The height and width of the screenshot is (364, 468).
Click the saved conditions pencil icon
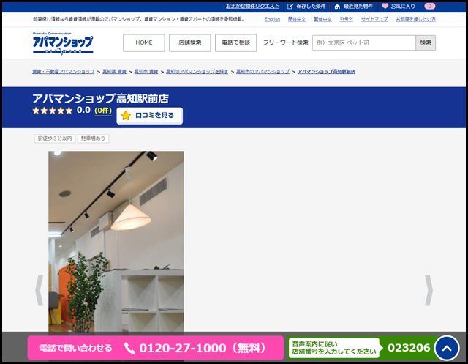[x=290, y=7]
